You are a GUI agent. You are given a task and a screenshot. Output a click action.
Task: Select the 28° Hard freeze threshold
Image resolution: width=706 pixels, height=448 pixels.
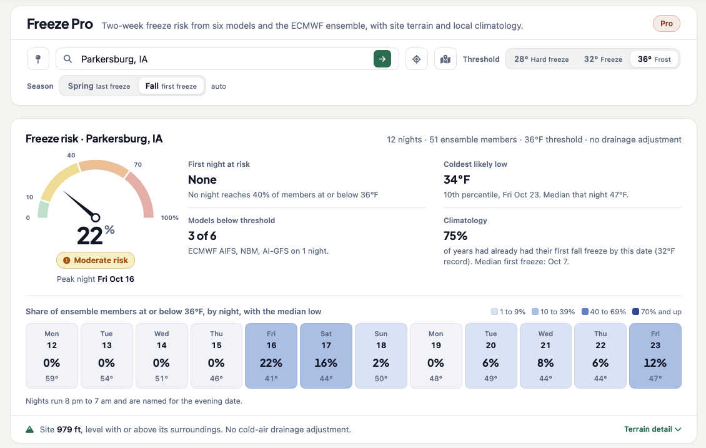click(x=541, y=59)
